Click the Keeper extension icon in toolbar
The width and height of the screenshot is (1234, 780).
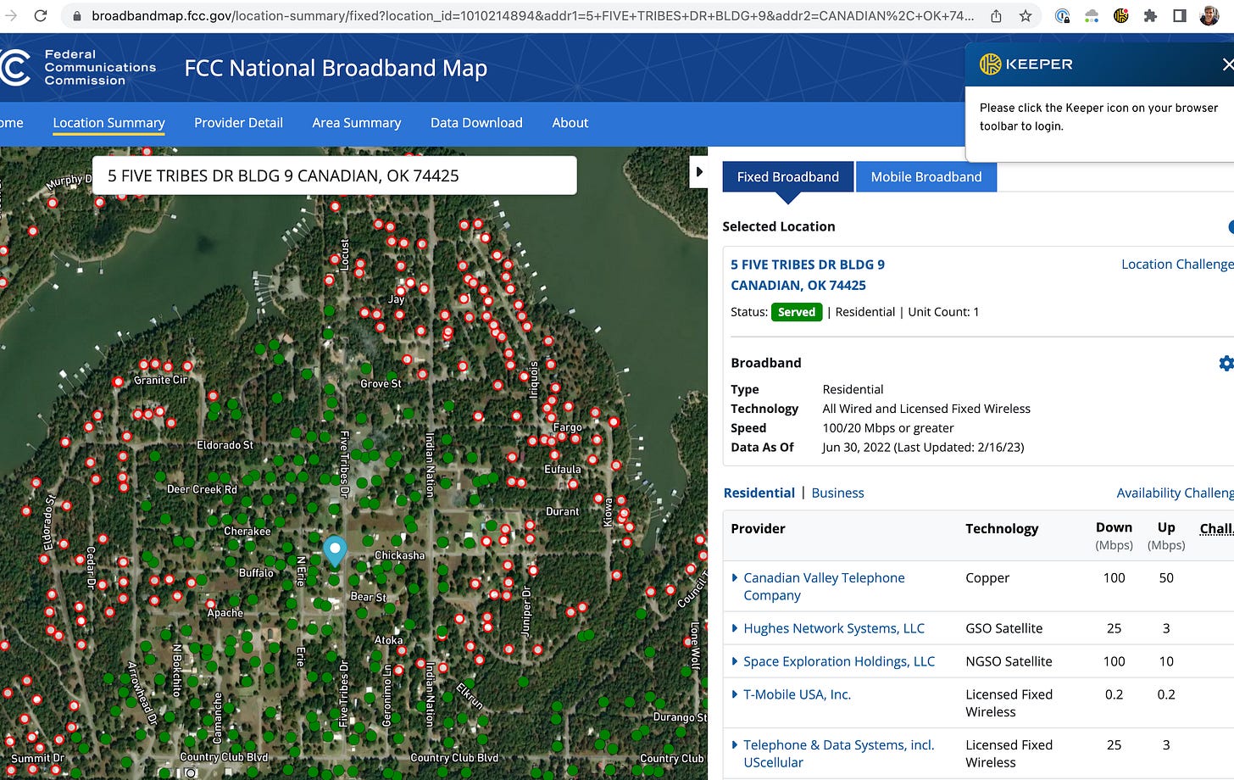point(1121,15)
